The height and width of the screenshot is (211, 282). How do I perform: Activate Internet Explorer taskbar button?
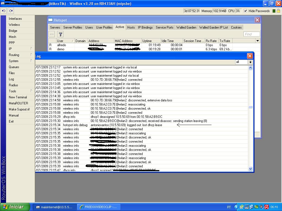(x=99, y=207)
